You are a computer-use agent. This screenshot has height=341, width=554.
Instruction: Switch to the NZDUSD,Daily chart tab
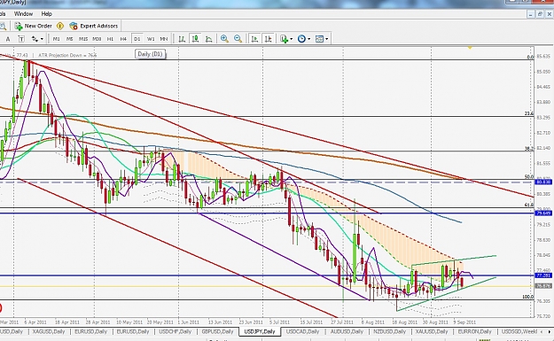[x=390, y=332]
